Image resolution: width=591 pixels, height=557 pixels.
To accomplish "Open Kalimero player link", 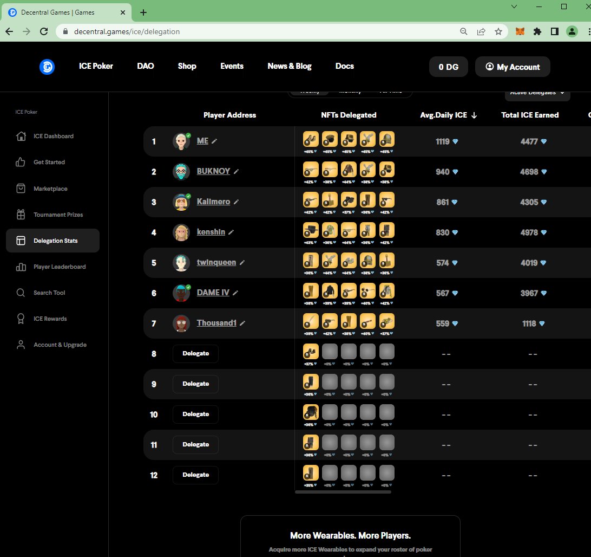I will pyautogui.click(x=213, y=202).
